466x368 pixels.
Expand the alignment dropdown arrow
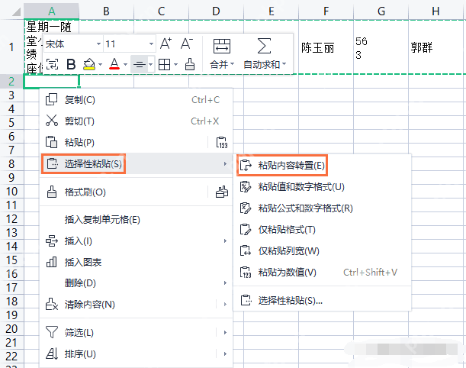click(151, 64)
